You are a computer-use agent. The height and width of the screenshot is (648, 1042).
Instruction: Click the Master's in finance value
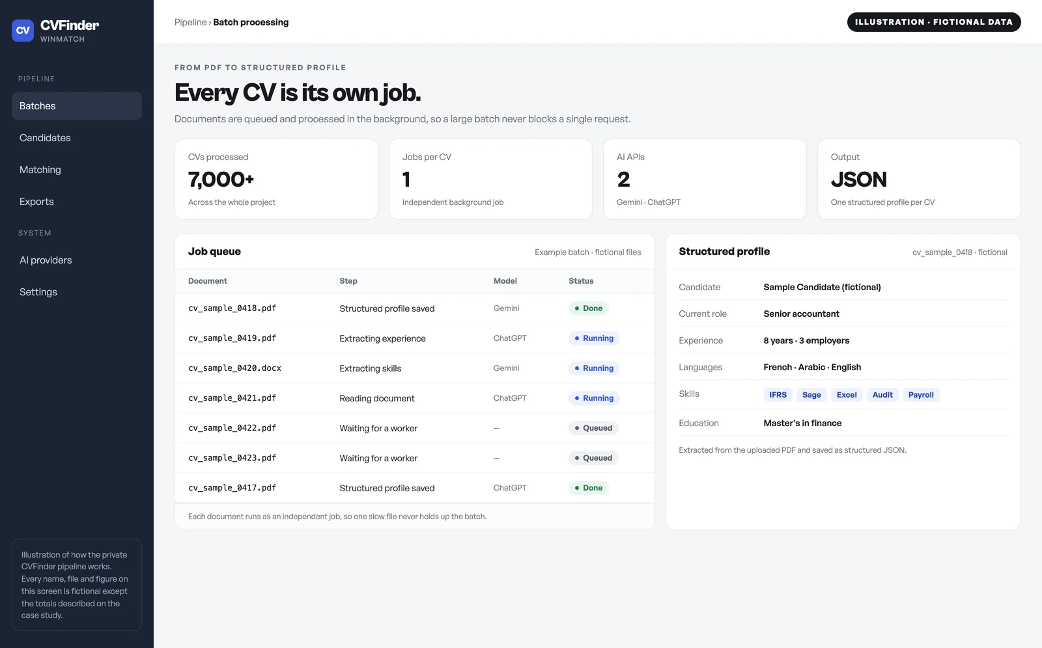click(x=802, y=423)
